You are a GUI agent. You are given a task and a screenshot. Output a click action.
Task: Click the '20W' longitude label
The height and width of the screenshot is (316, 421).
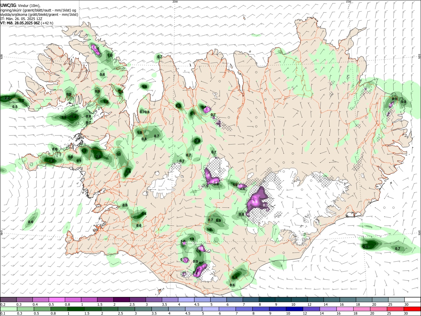175,2
